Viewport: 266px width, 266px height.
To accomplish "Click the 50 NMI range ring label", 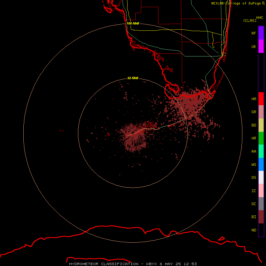I will (133, 78).
